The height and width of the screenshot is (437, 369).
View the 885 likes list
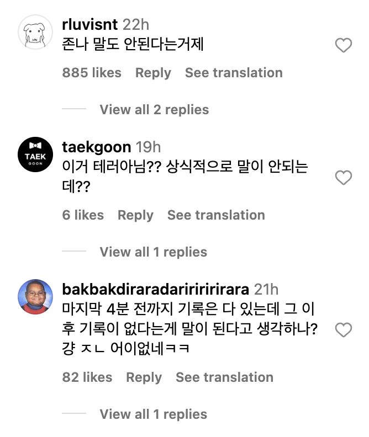point(92,73)
